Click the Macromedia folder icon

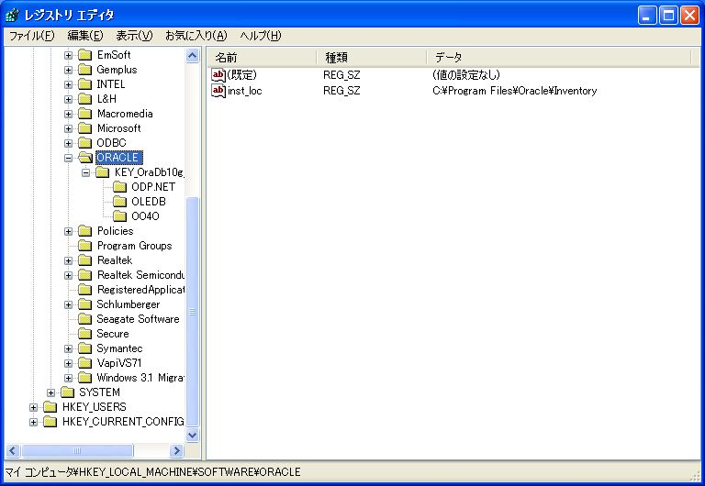coord(85,114)
